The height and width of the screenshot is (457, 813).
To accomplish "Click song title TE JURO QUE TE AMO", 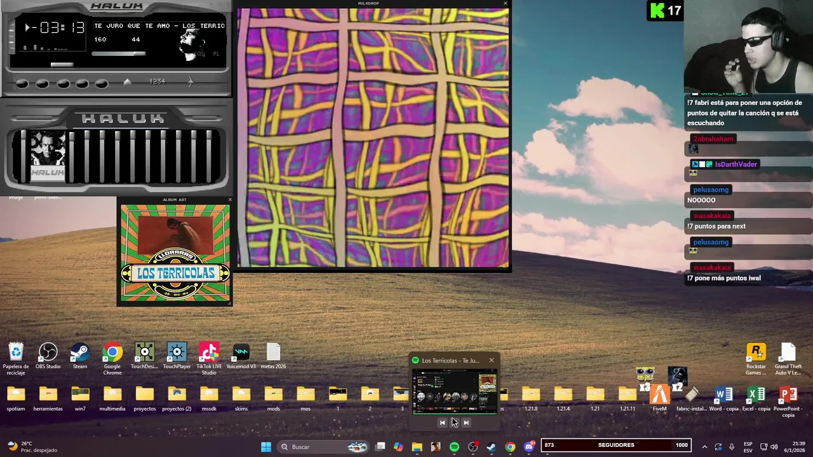I will 132,26.
